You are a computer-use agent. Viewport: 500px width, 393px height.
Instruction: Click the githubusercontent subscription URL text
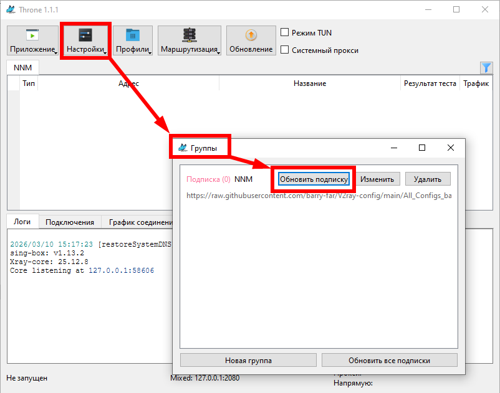pos(319,196)
